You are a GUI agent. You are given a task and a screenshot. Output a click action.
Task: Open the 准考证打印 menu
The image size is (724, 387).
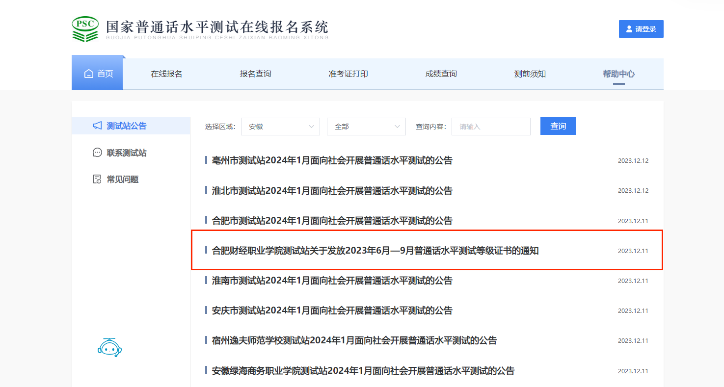point(348,74)
